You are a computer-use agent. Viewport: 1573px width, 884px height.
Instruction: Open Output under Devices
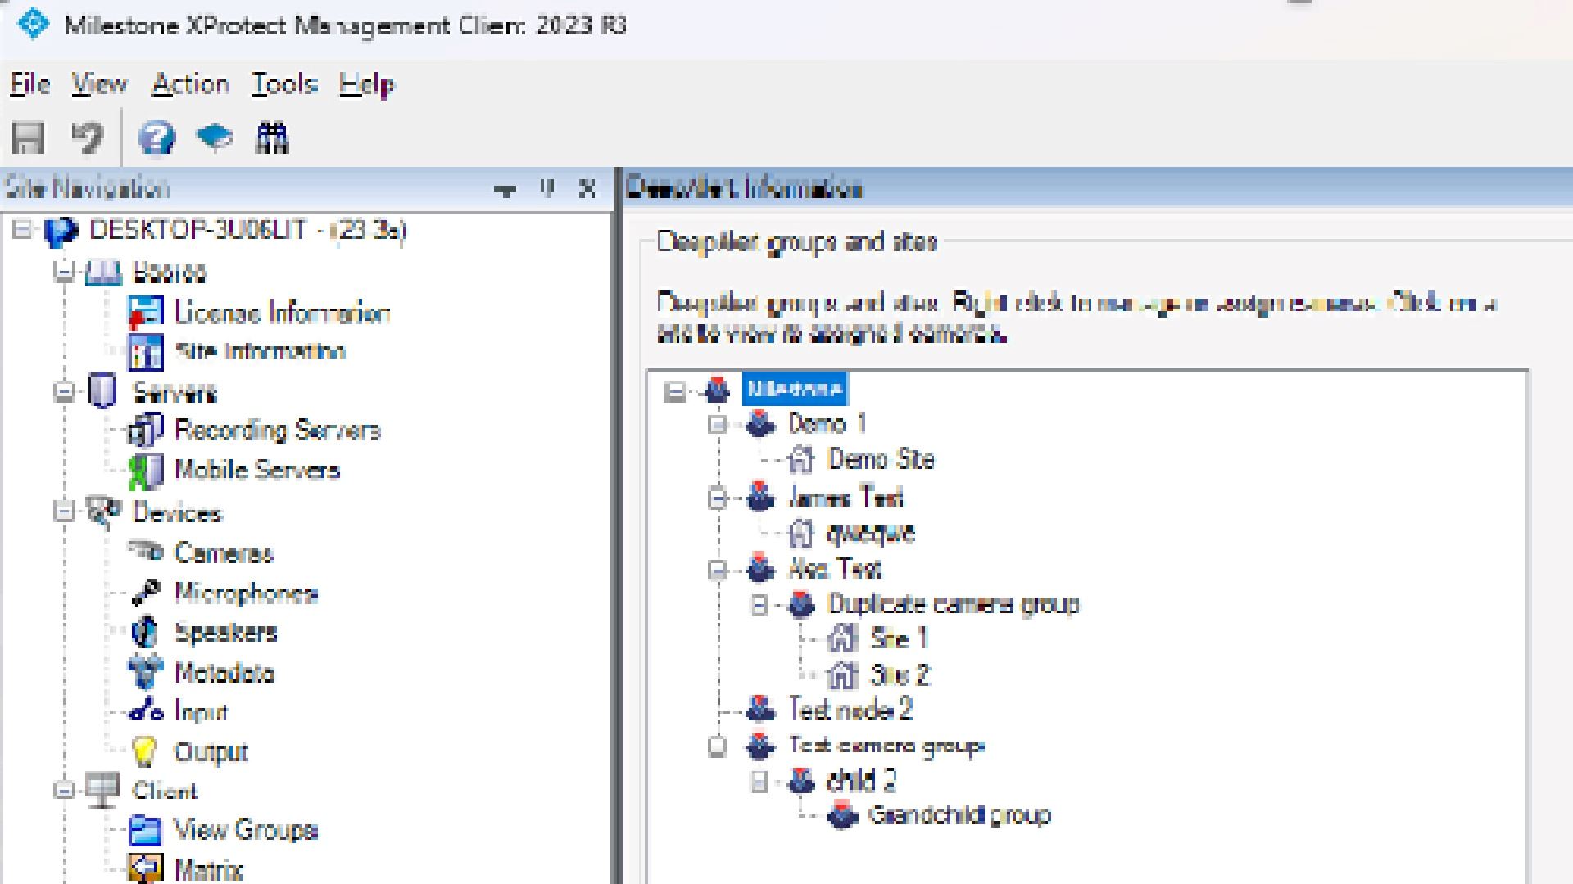[211, 752]
